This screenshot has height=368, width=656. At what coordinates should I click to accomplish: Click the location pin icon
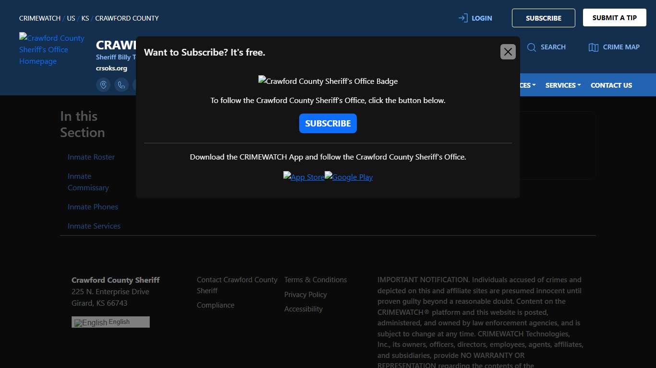[x=103, y=85]
